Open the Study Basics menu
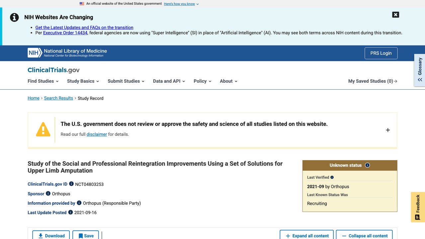Screen dimensions: 425x239 click(83, 81)
